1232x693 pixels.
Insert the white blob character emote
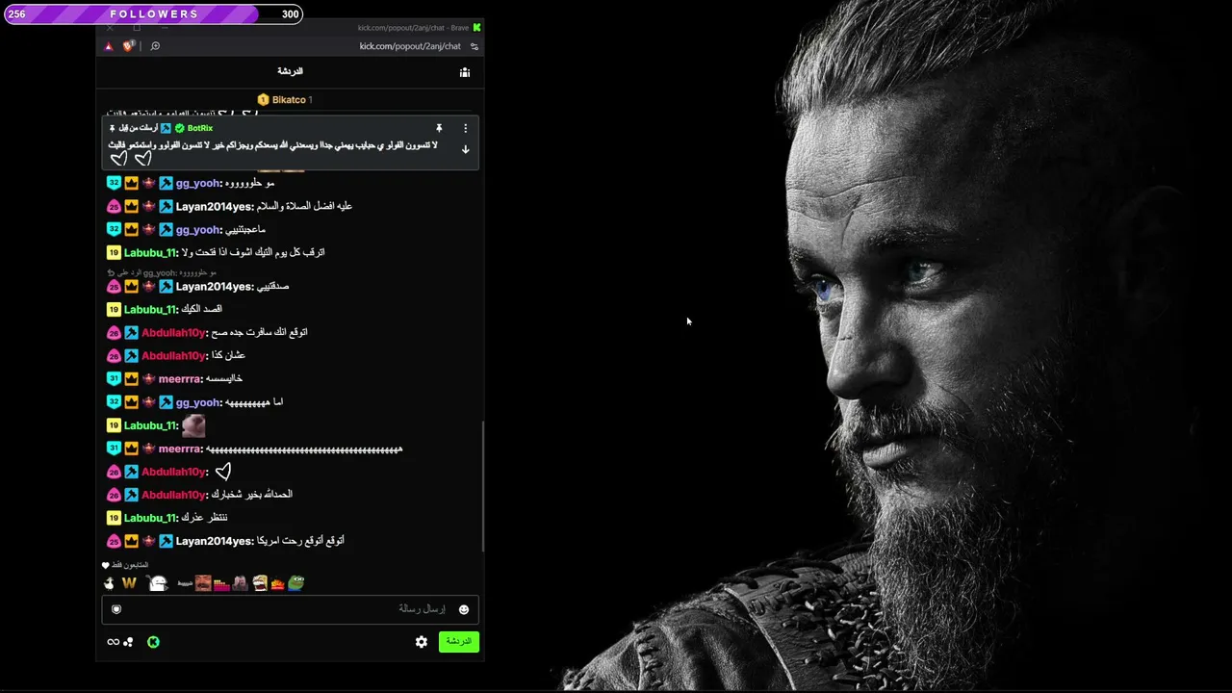tap(158, 582)
